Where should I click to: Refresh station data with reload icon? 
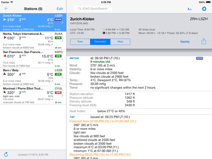pyautogui.click(x=6, y=155)
